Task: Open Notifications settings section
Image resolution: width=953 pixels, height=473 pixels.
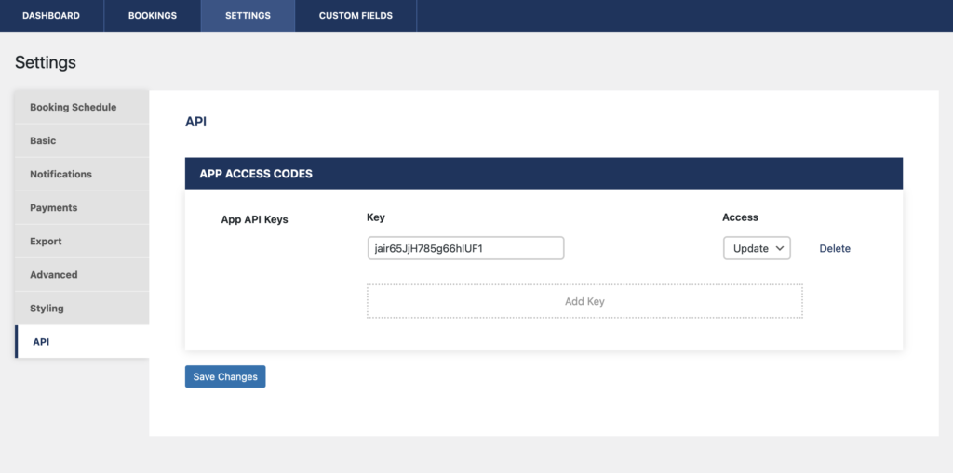Action: point(82,174)
